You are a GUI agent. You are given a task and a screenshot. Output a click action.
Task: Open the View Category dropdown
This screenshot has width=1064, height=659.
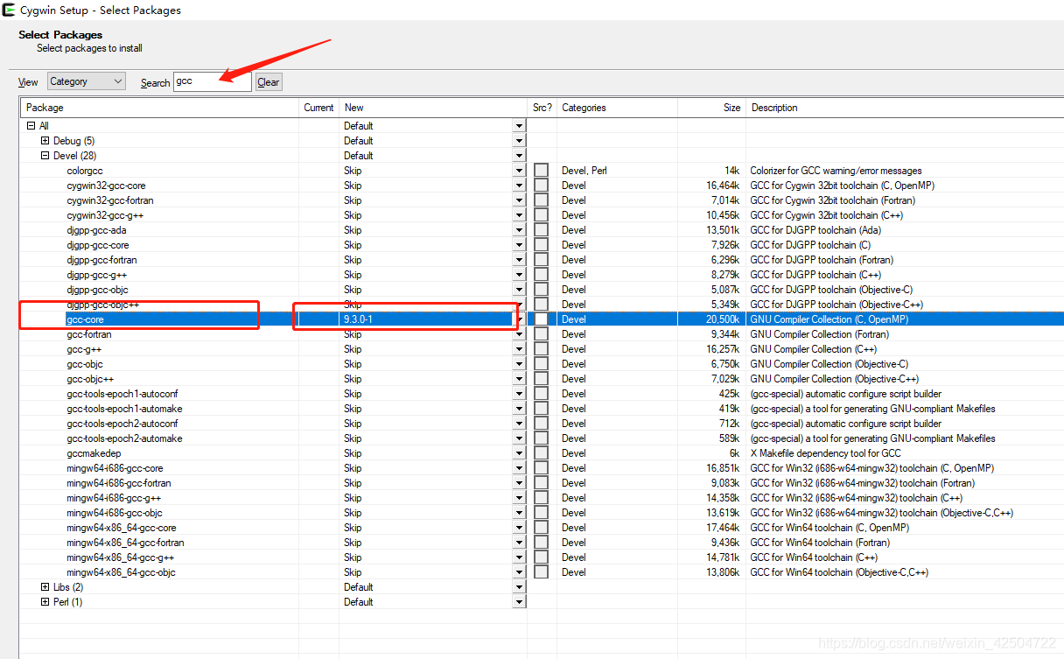[x=87, y=81]
